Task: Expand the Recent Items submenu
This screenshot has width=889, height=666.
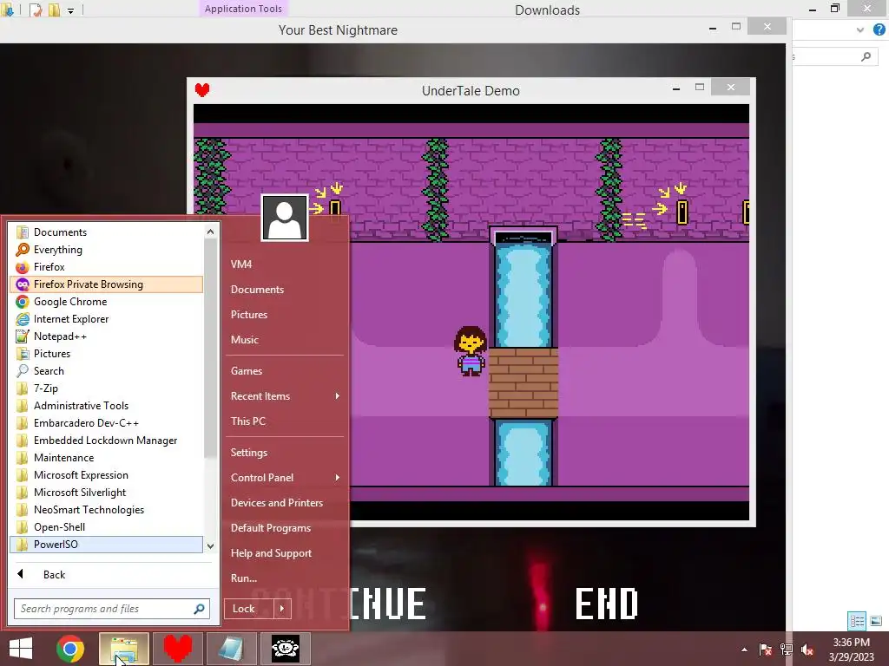Action: coord(285,396)
